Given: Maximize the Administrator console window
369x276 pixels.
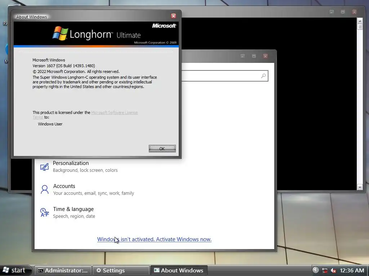Looking at the screenshot, I should pyautogui.click(x=343, y=12).
